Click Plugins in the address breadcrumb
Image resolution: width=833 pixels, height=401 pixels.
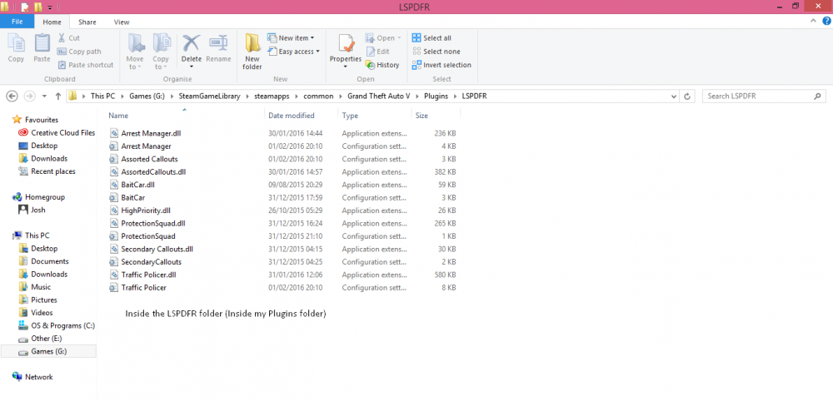(436, 97)
